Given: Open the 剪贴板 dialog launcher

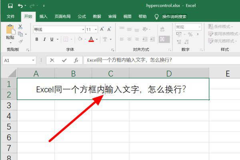Looking at the screenshot, I should click(x=28, y=50).
